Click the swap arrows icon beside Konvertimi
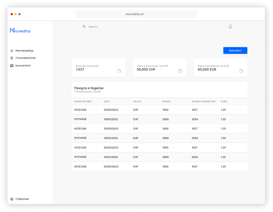273x212 pixels. (12, 65)
